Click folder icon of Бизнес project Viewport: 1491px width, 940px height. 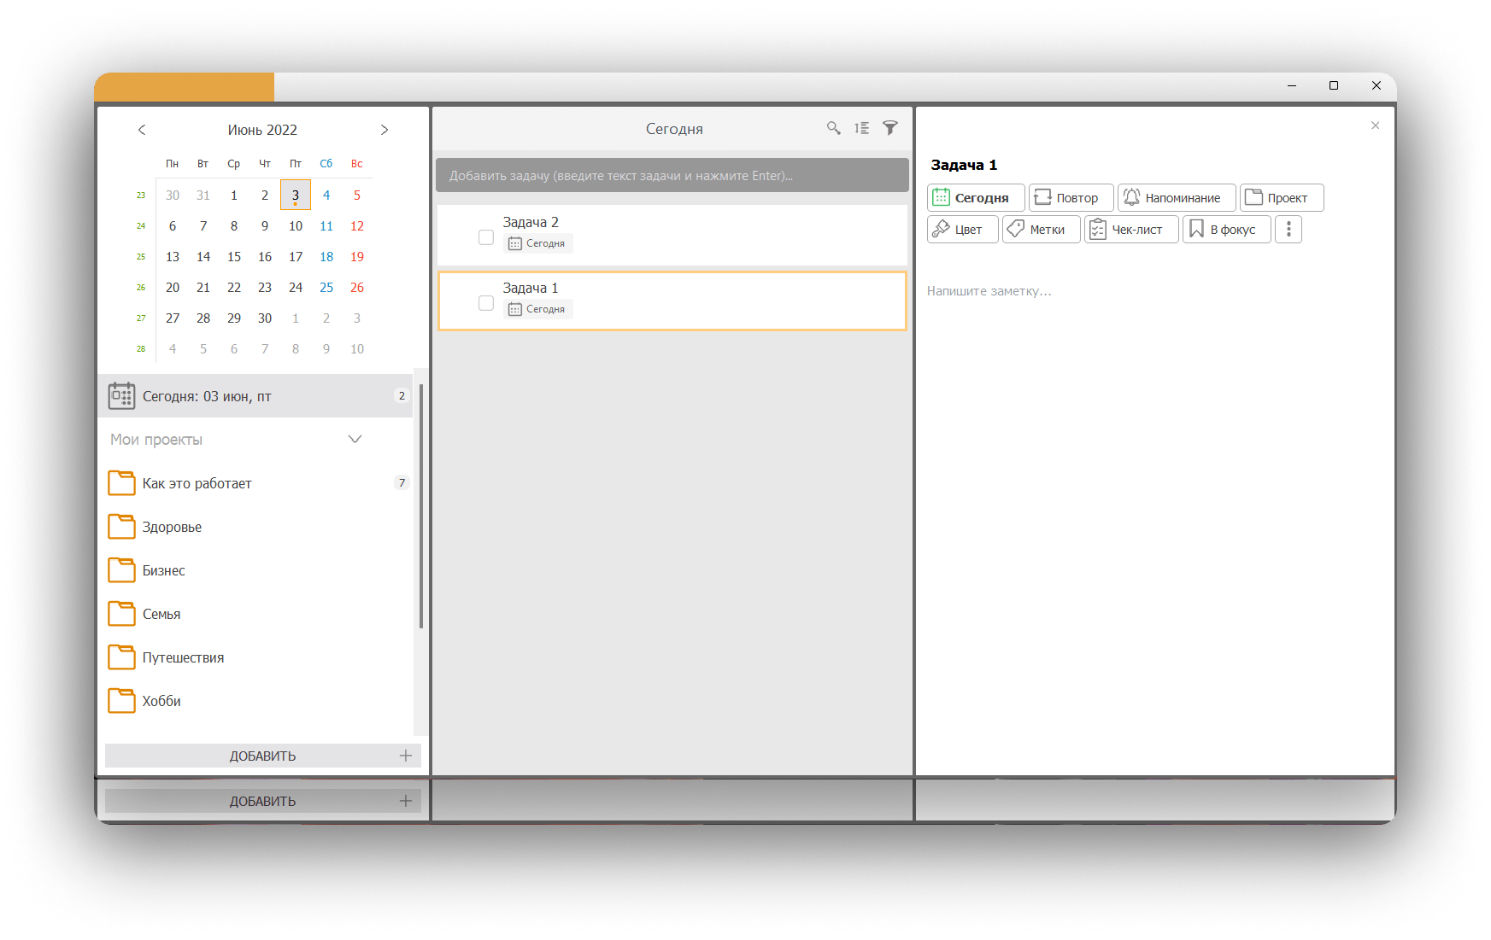point(121,570)
